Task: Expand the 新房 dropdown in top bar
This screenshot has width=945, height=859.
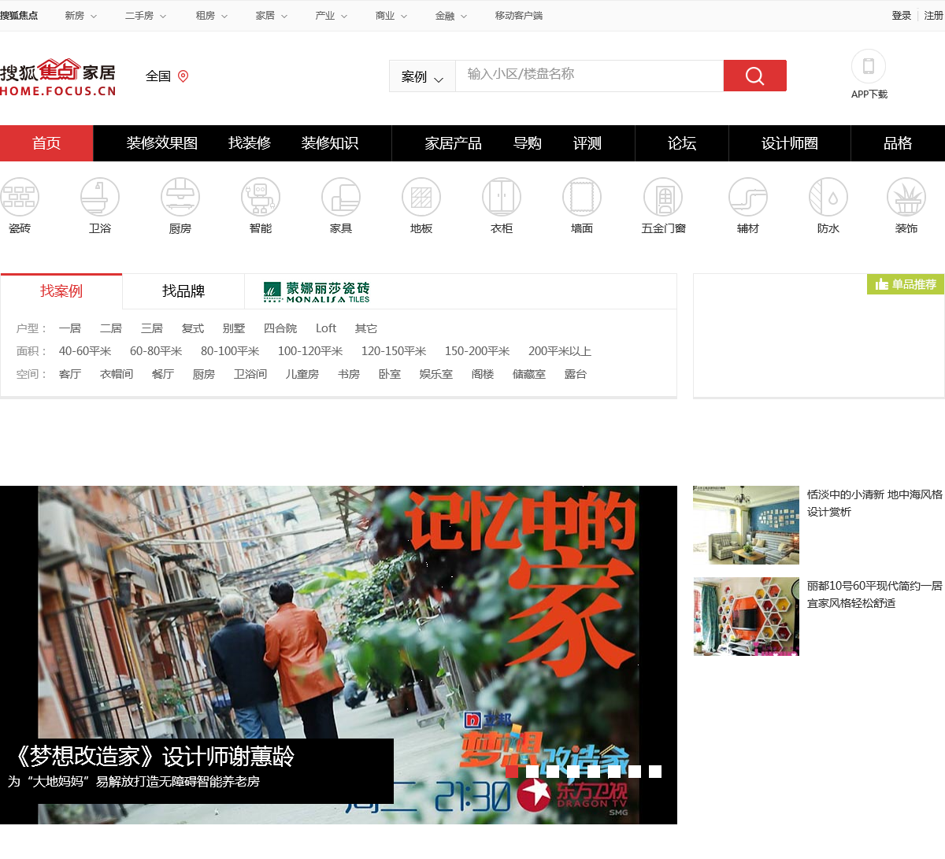Action: pyautogui.click(x=81, y=16)
